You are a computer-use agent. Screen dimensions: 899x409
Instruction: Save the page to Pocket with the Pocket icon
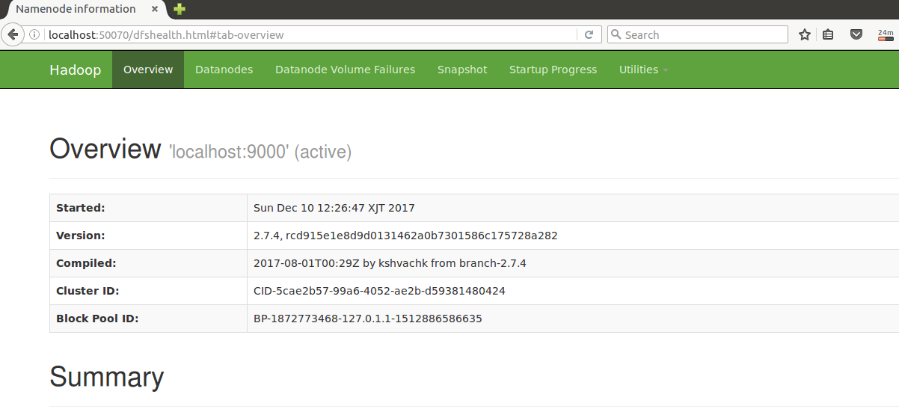coord(857,34)
